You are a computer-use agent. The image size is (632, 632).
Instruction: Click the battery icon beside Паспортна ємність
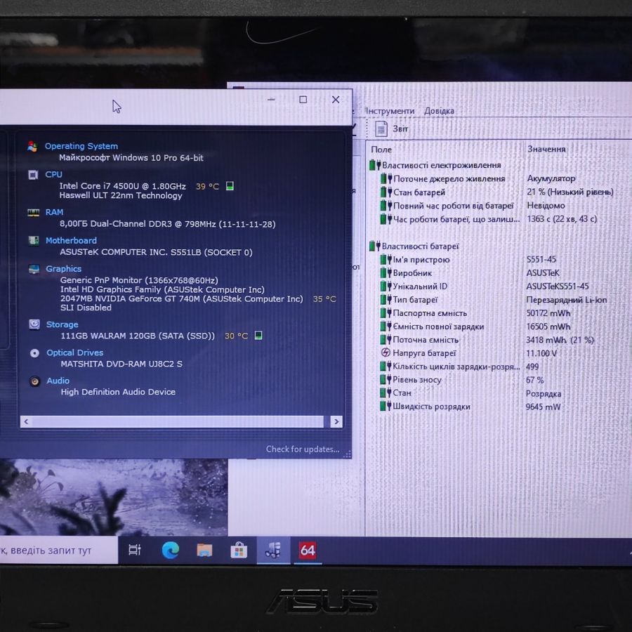pos(386,312)
